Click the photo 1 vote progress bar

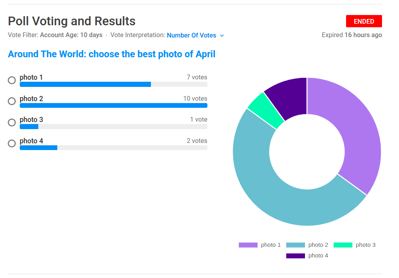(x=113, y=84)
